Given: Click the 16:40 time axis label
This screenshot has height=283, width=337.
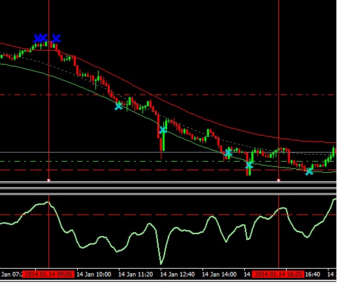Looking at the screenshot, I should [313, 275].
